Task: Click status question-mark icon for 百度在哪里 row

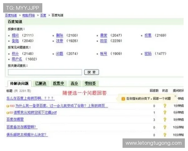Action: click(x=165, y=120)
